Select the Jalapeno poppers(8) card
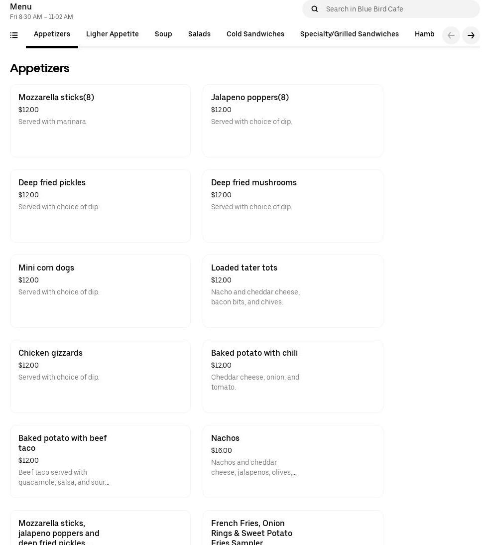490x545 pixels. 293,121
